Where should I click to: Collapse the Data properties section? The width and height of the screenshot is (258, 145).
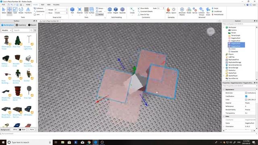click(224, 116)
